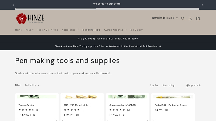
Task: Go to Home page
Action: click(x=18, y=30)
